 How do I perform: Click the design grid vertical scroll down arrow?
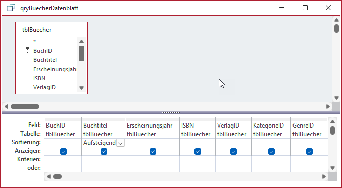[332, 168]
